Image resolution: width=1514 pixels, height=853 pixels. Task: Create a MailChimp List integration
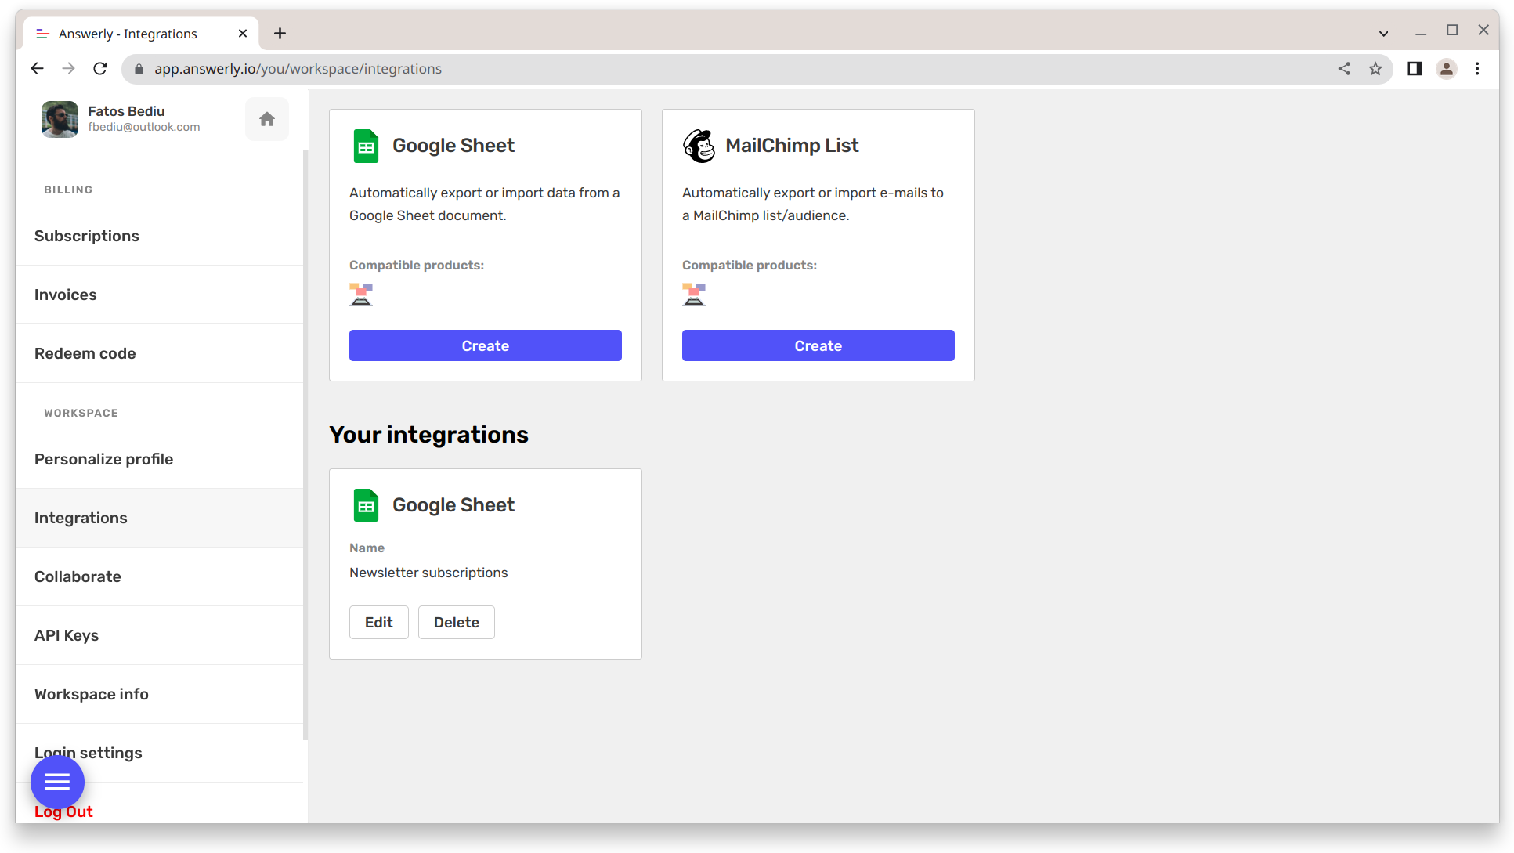[x=818, y=345]
